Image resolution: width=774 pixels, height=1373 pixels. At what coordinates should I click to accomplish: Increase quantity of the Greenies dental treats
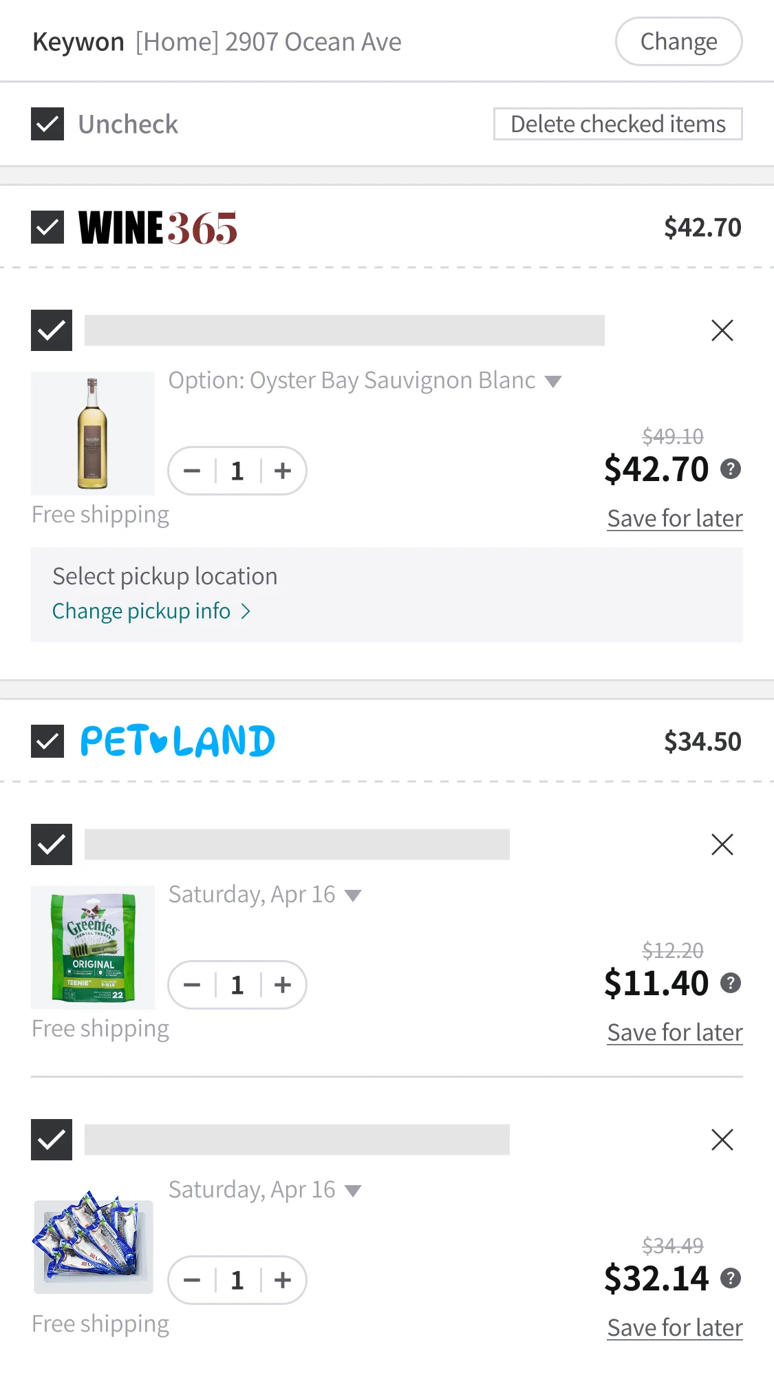(283, 985)
